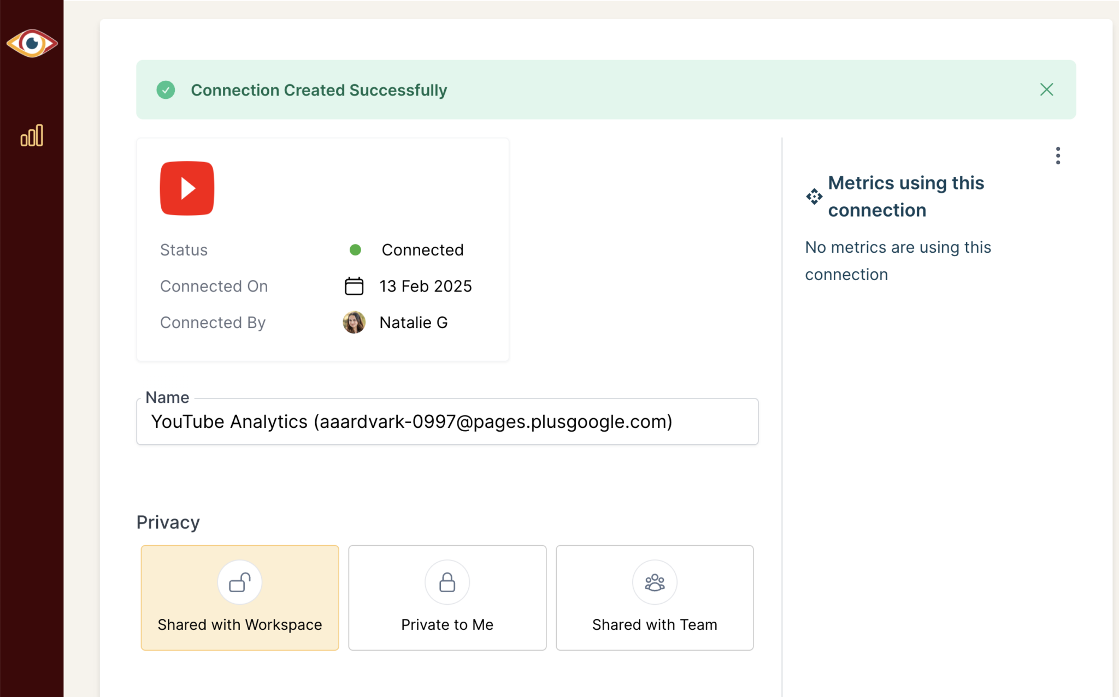Select the Privacy section label
Screen dimensions: 1119x697
tap(168, 522)
